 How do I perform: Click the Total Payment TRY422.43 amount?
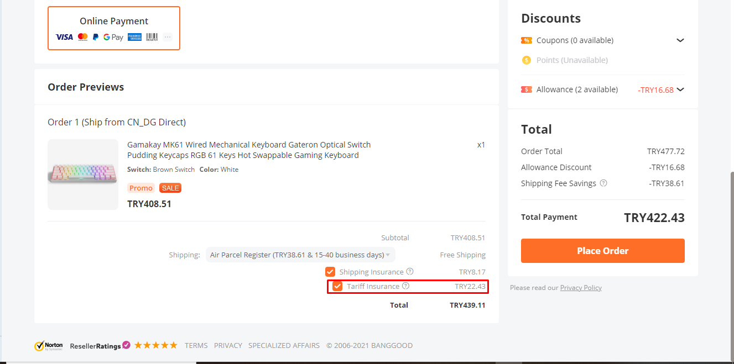(654, 218)
